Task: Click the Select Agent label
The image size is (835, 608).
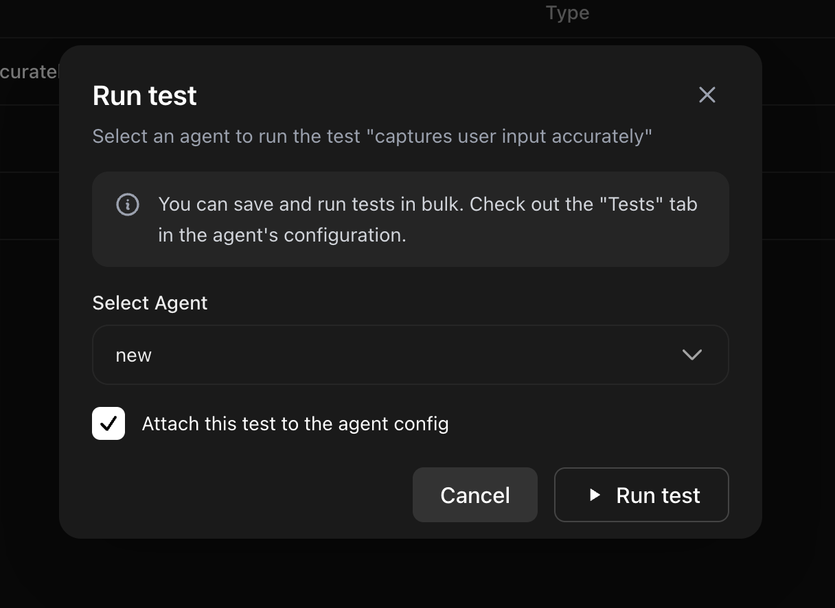Action: click(150, 303)
